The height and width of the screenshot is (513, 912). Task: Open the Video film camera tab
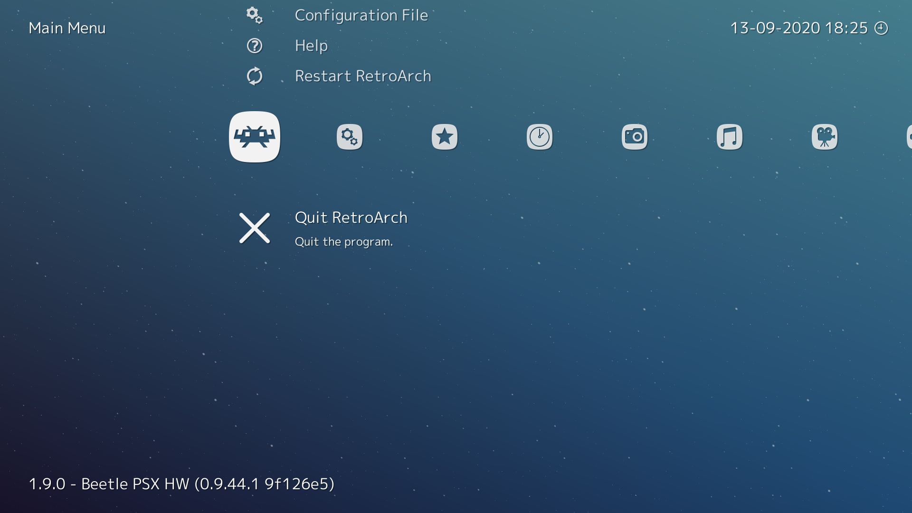825,137
